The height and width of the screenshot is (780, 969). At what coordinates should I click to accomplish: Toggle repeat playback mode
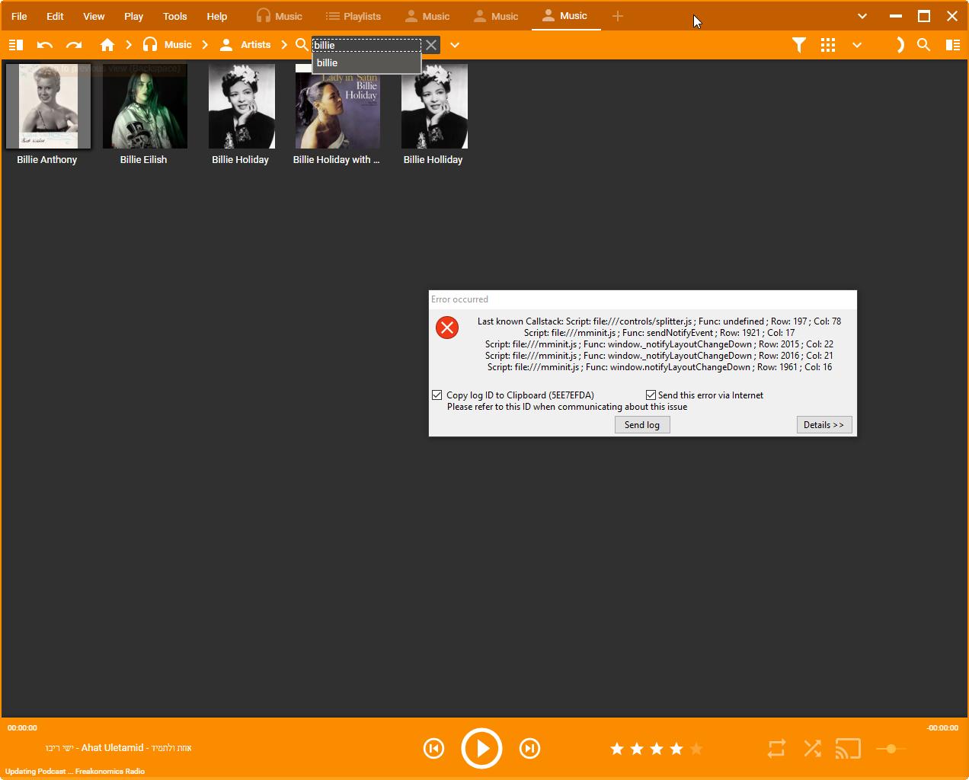point(776,749)
